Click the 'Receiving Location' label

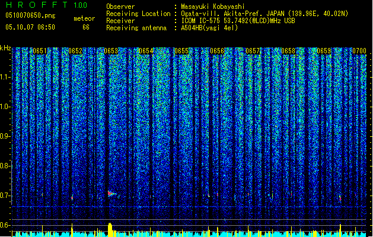(x=138, y=14)
